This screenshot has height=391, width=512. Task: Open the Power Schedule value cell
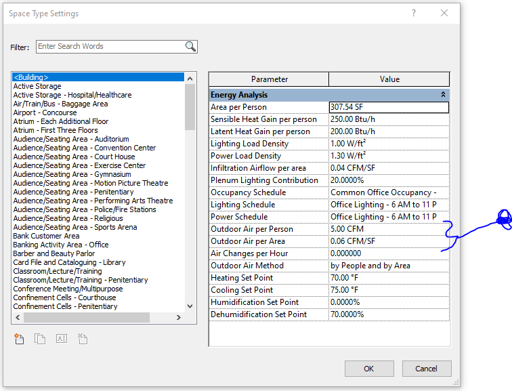coord(389,217)
